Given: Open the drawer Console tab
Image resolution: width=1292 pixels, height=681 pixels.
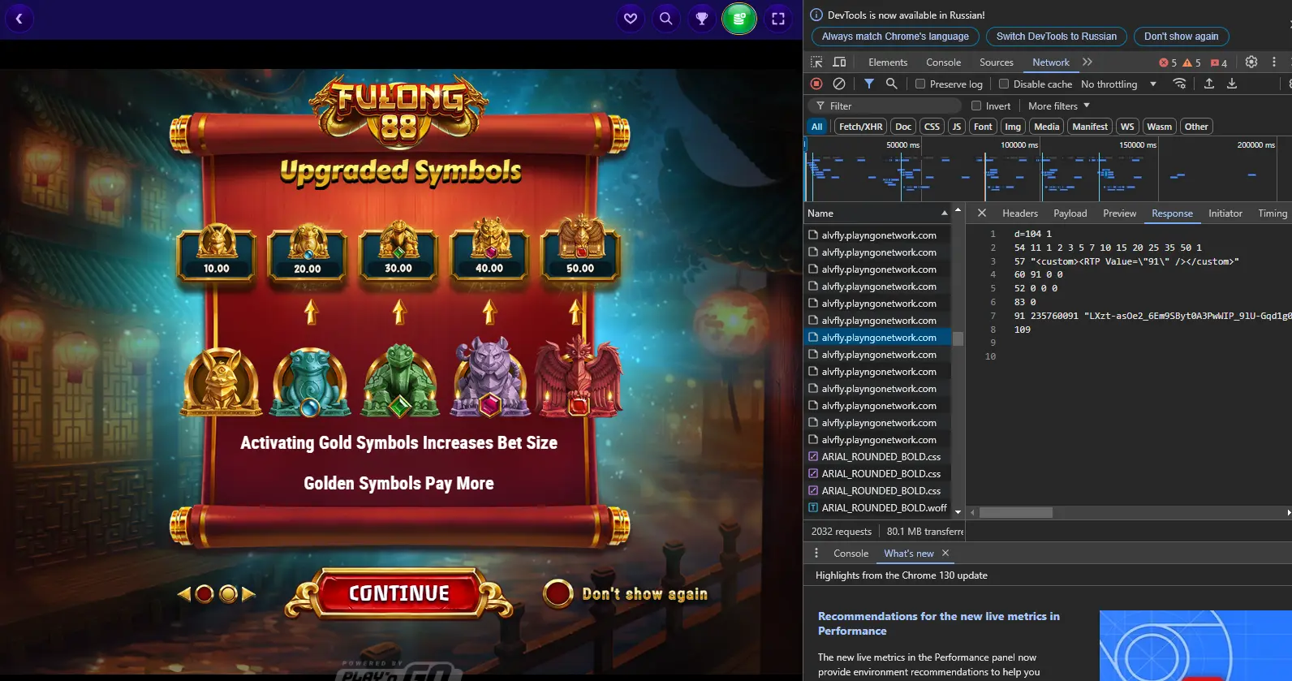Looking at the screenshot, I should pyautogui.click(x=851, y=553).
